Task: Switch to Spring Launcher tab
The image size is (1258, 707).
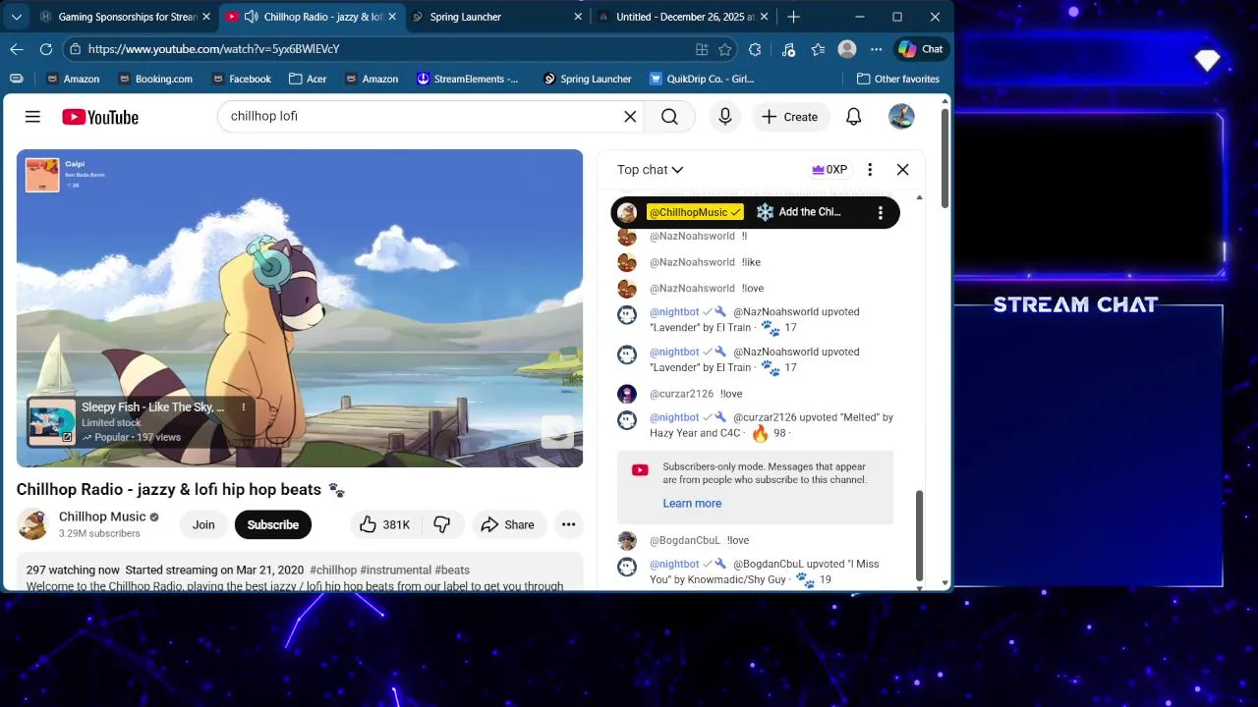Action: click(x=495, y=17)
